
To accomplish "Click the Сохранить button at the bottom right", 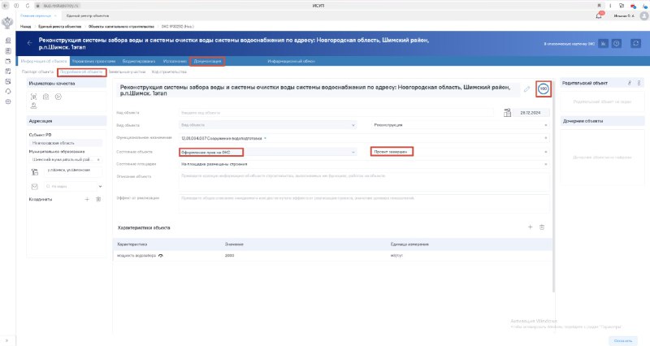I will [x=623, y=340].
